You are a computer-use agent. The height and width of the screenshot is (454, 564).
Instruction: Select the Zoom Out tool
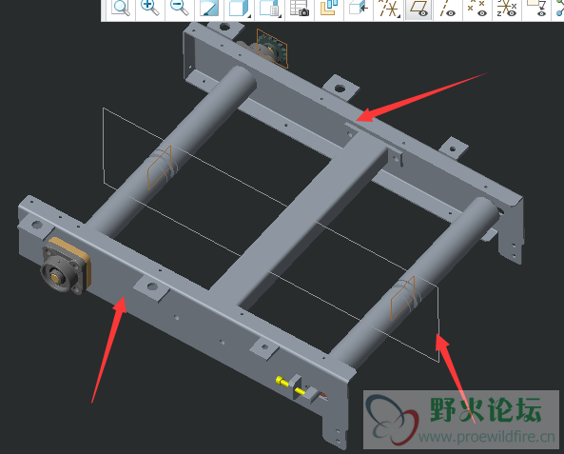(179, 8)
